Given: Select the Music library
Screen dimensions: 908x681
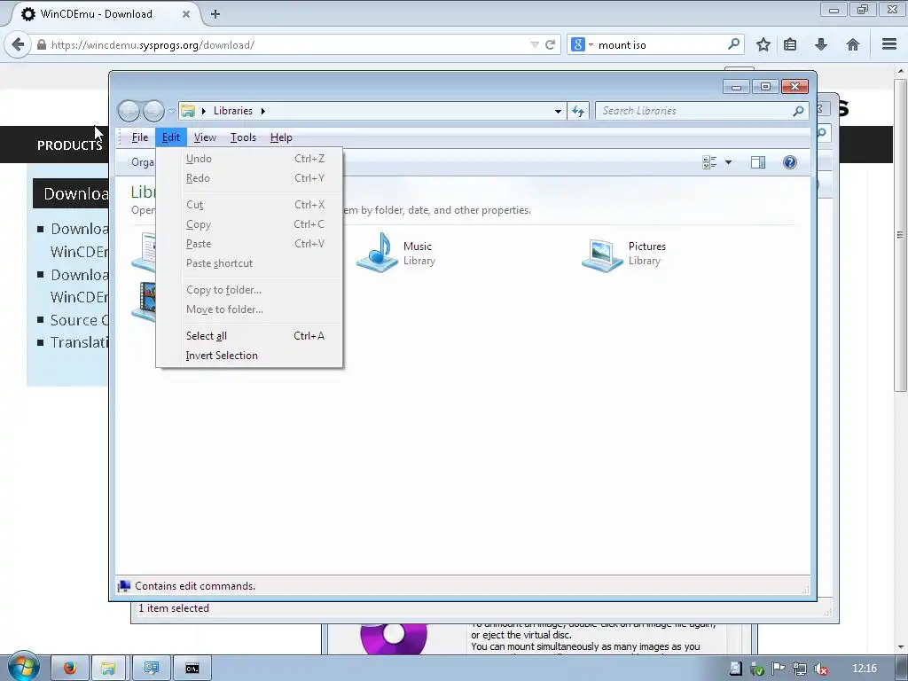Looking at the screenshot, I should click(396, 253).
